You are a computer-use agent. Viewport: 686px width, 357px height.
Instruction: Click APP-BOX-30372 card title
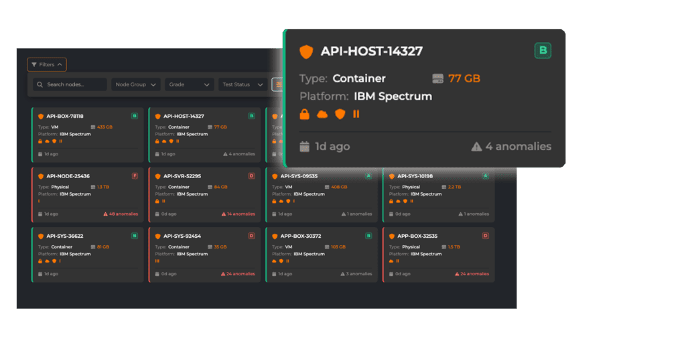point(301,236)
